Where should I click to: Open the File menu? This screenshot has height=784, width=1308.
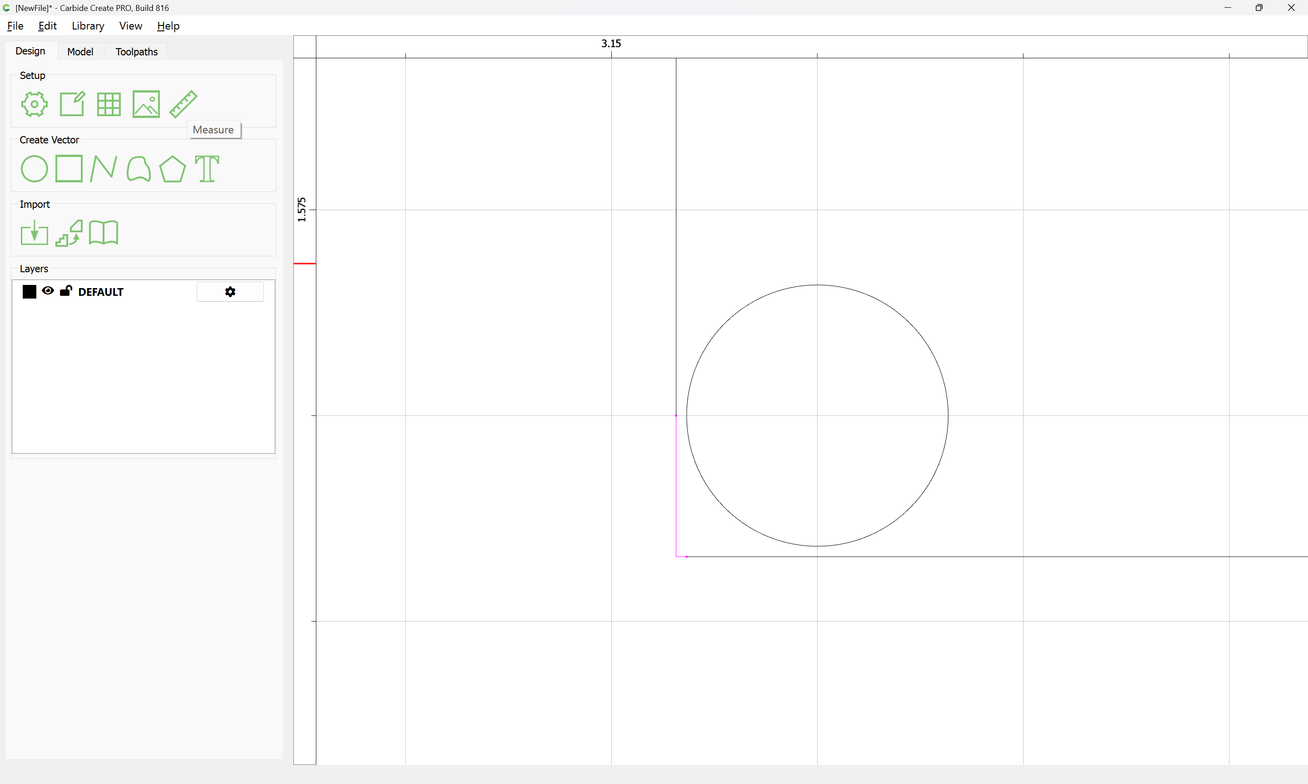coord(15,26)
